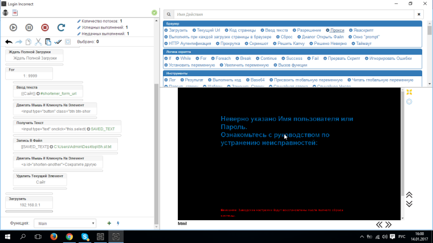Viewport: 433px width, 243px height.
Task: Clear action search with X button
Action: pyautogui.click(x=419, y=14)
